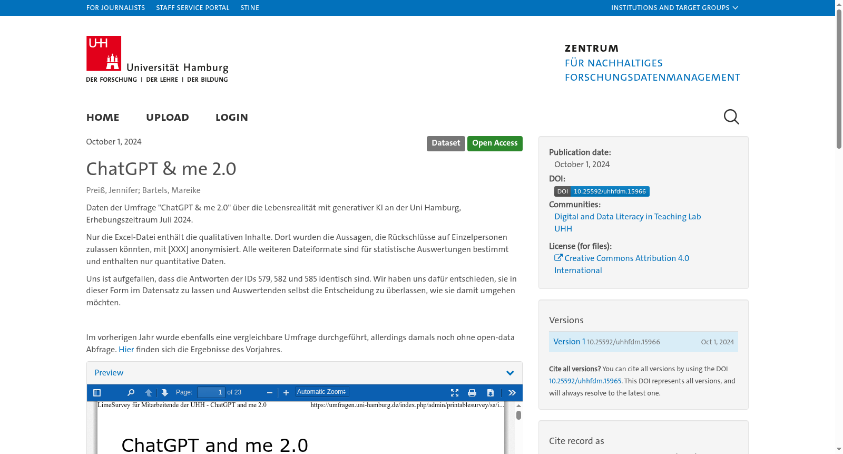Click the page vertical scrollbar thumb

(839, 79)
